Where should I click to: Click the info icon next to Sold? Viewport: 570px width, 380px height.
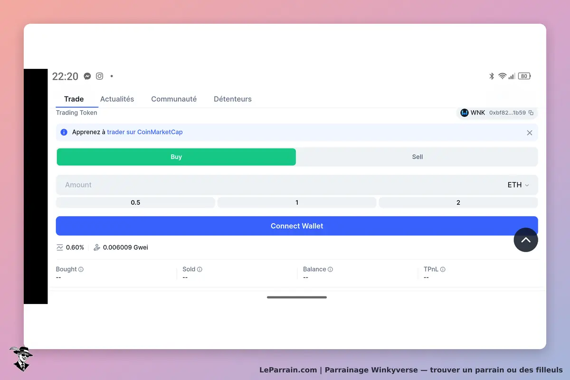pos(199,269)
